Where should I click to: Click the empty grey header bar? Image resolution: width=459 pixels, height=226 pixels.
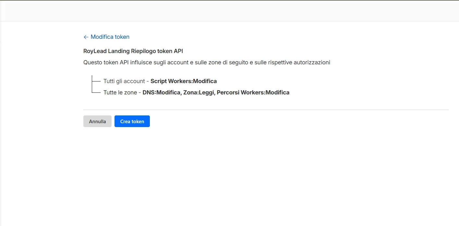229,11
